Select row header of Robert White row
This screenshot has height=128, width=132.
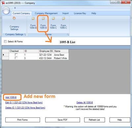[x=5, y=58]
